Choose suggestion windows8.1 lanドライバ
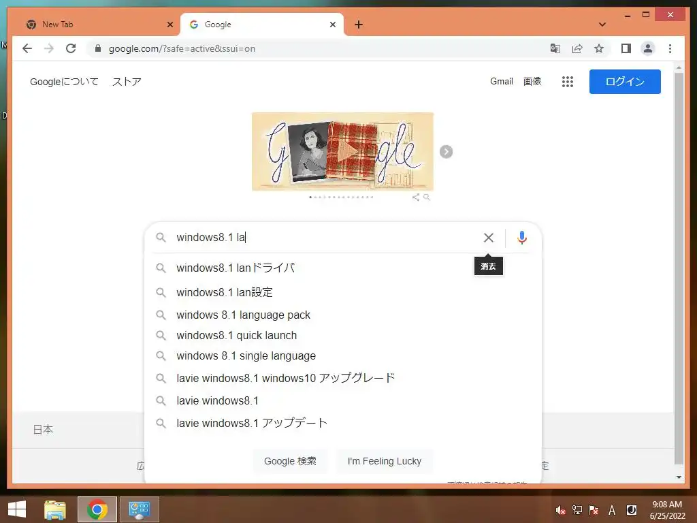The height and width of the screenshot is (523, 697). 343,268
